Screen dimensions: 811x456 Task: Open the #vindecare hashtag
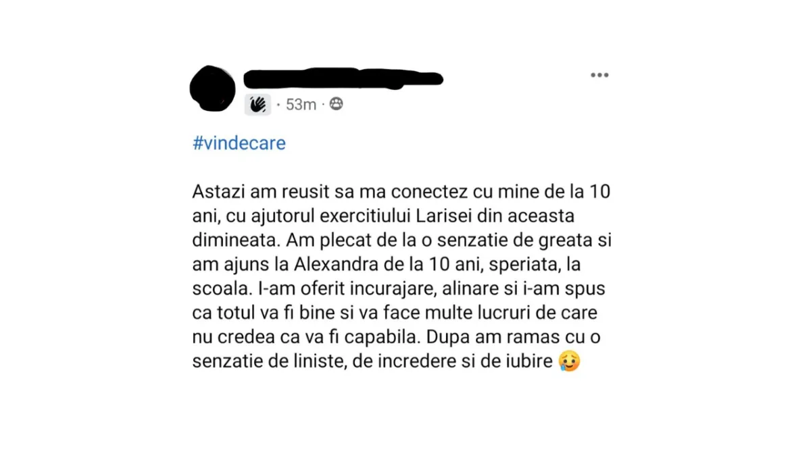point(239,143)
